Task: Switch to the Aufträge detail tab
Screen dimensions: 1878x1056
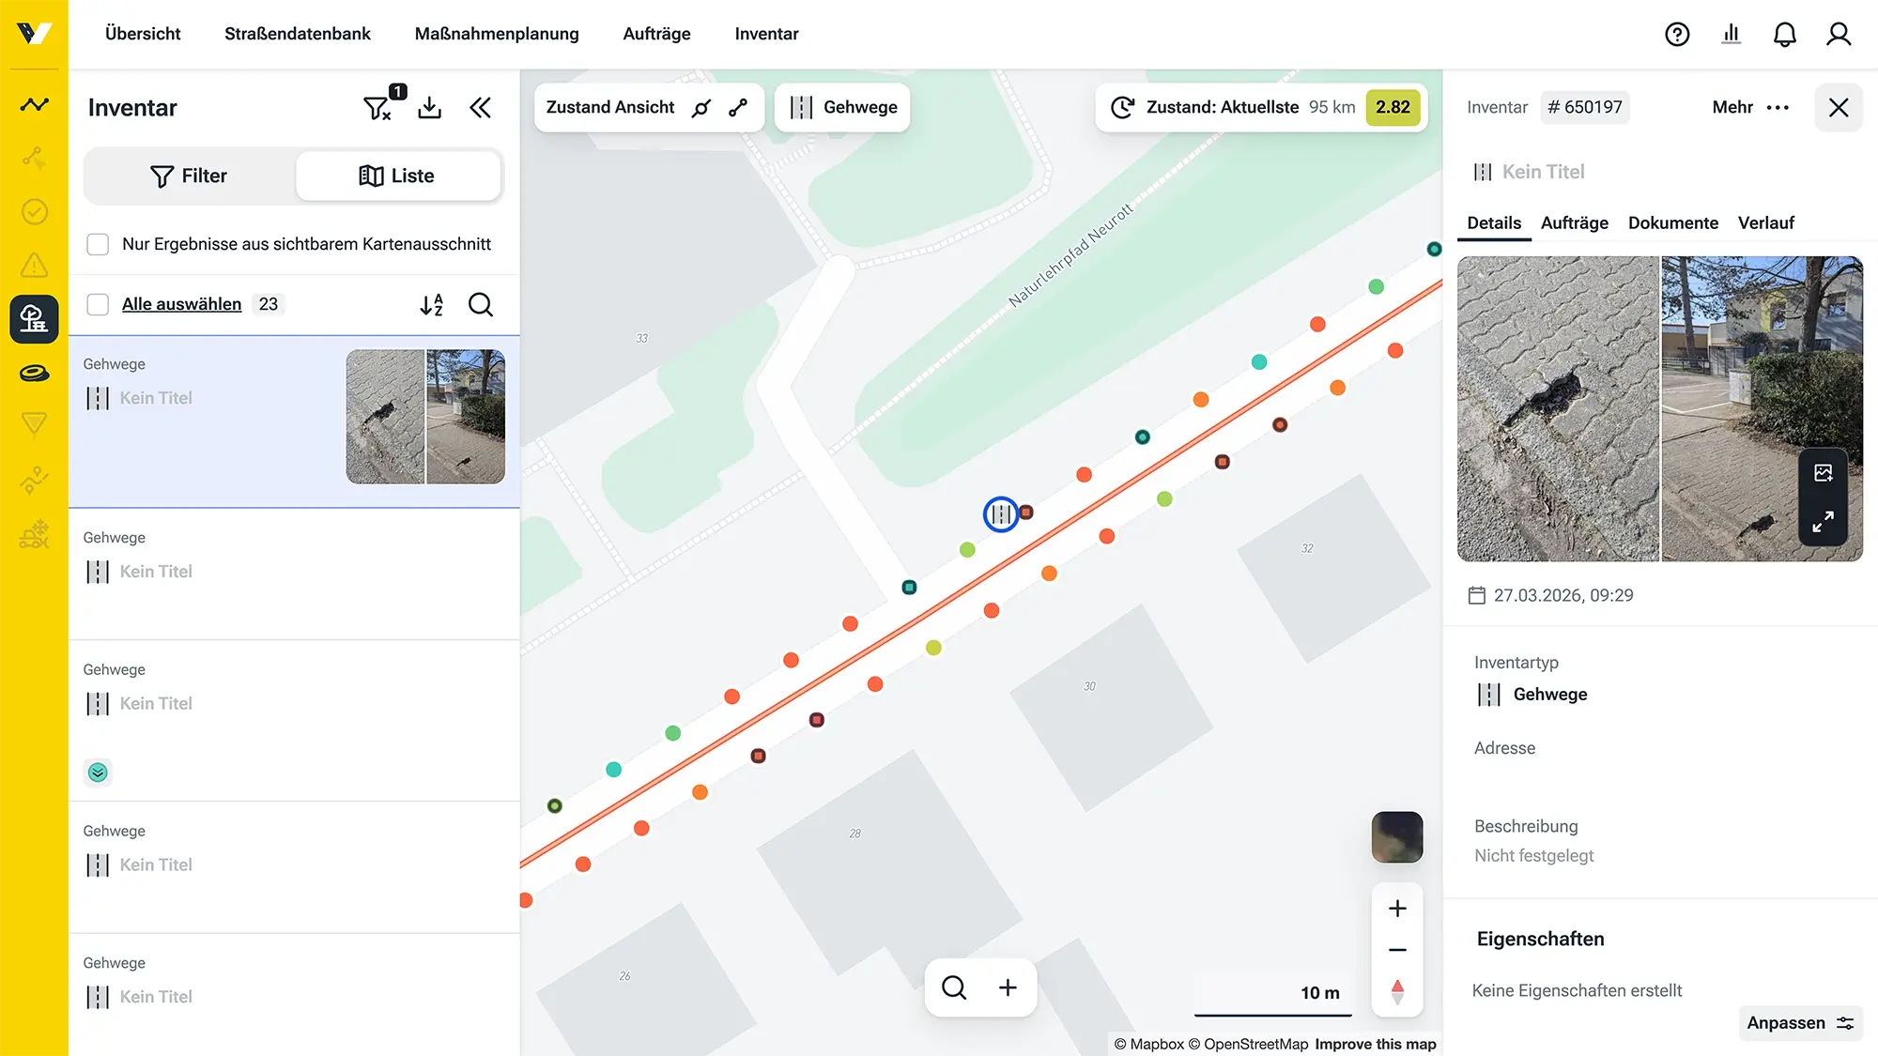Action: [x=1575, y=222]
